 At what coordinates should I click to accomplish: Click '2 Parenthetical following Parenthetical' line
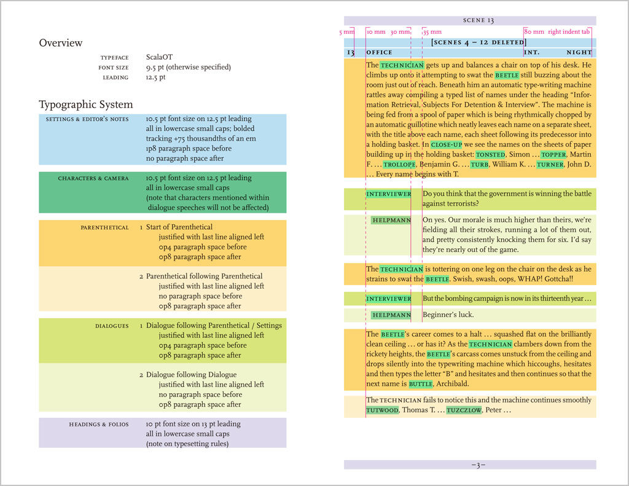point(201,276)
